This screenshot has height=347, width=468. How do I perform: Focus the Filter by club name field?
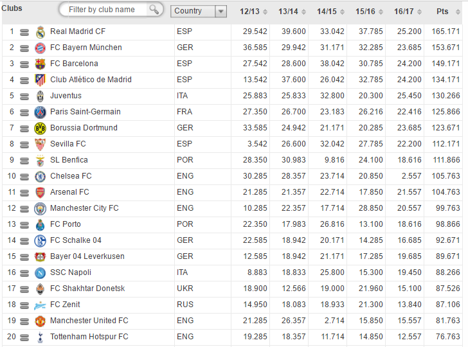(103, 10)
